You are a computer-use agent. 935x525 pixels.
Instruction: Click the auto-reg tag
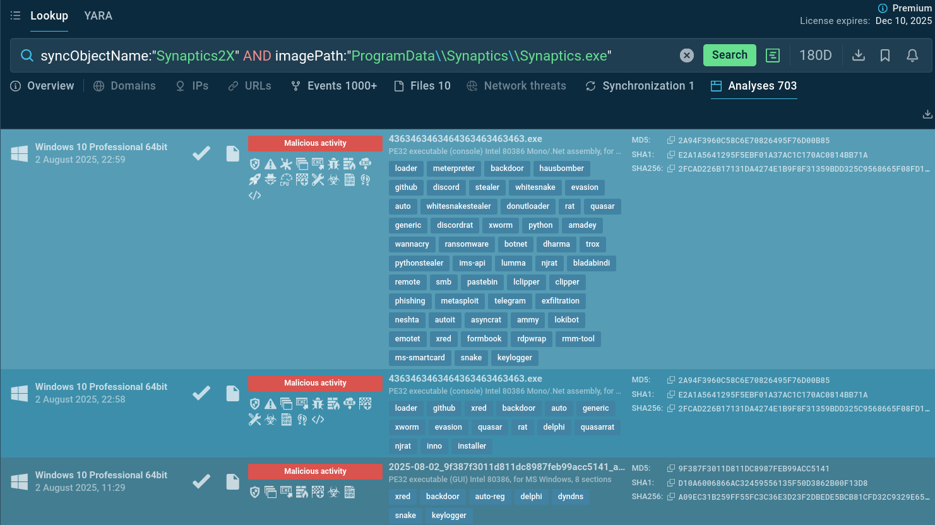pyautogui.click(x=490, y=497)
